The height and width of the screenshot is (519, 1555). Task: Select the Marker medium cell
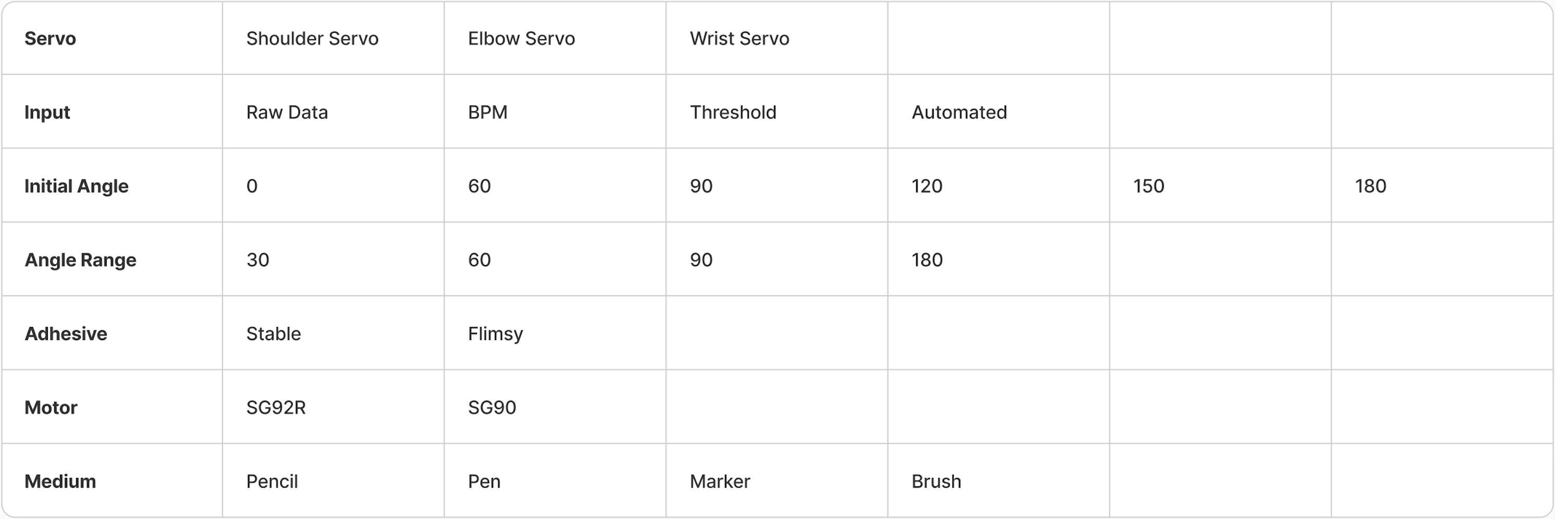pos(720,481)
